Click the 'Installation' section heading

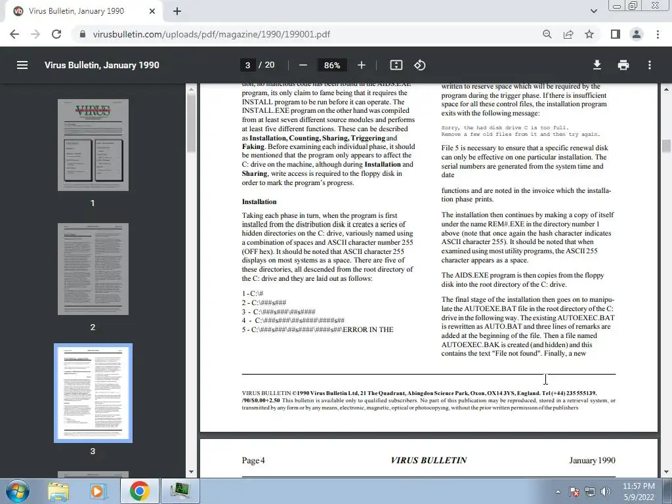[x=259, y=202]
